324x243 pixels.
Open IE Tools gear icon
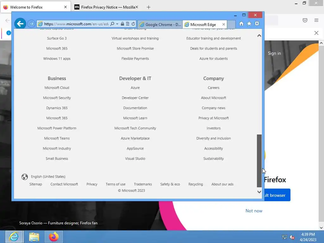pyautogui.click(x=257, y=23)
